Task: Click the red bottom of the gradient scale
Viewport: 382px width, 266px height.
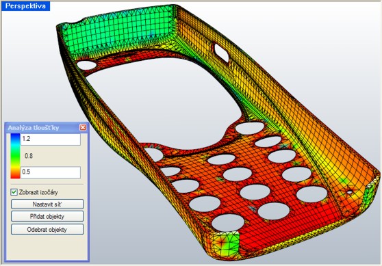Action: (x=15, y=175)
